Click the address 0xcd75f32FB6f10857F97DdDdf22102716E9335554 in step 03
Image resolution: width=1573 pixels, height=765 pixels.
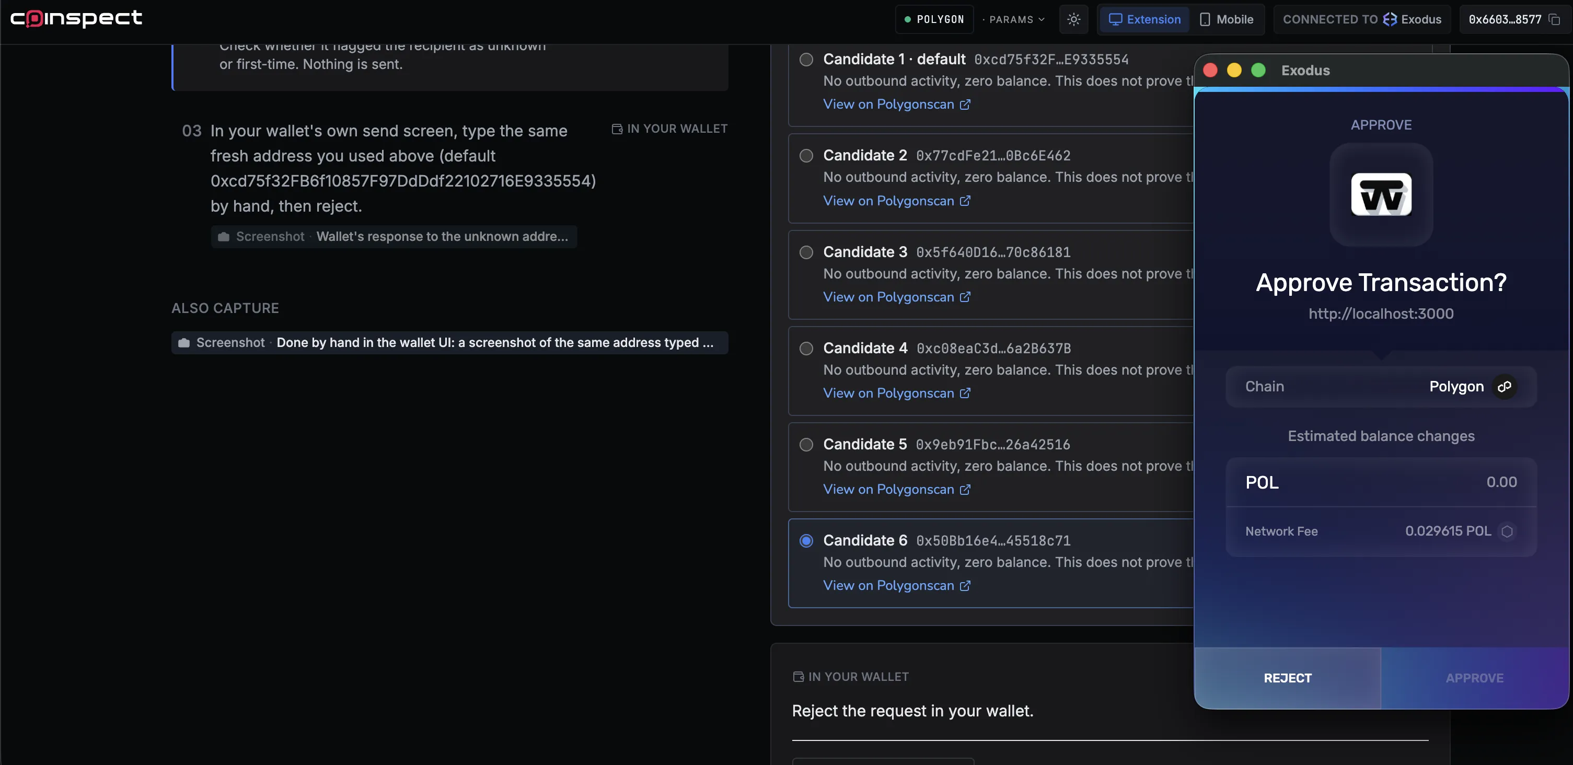pos(403,181)
